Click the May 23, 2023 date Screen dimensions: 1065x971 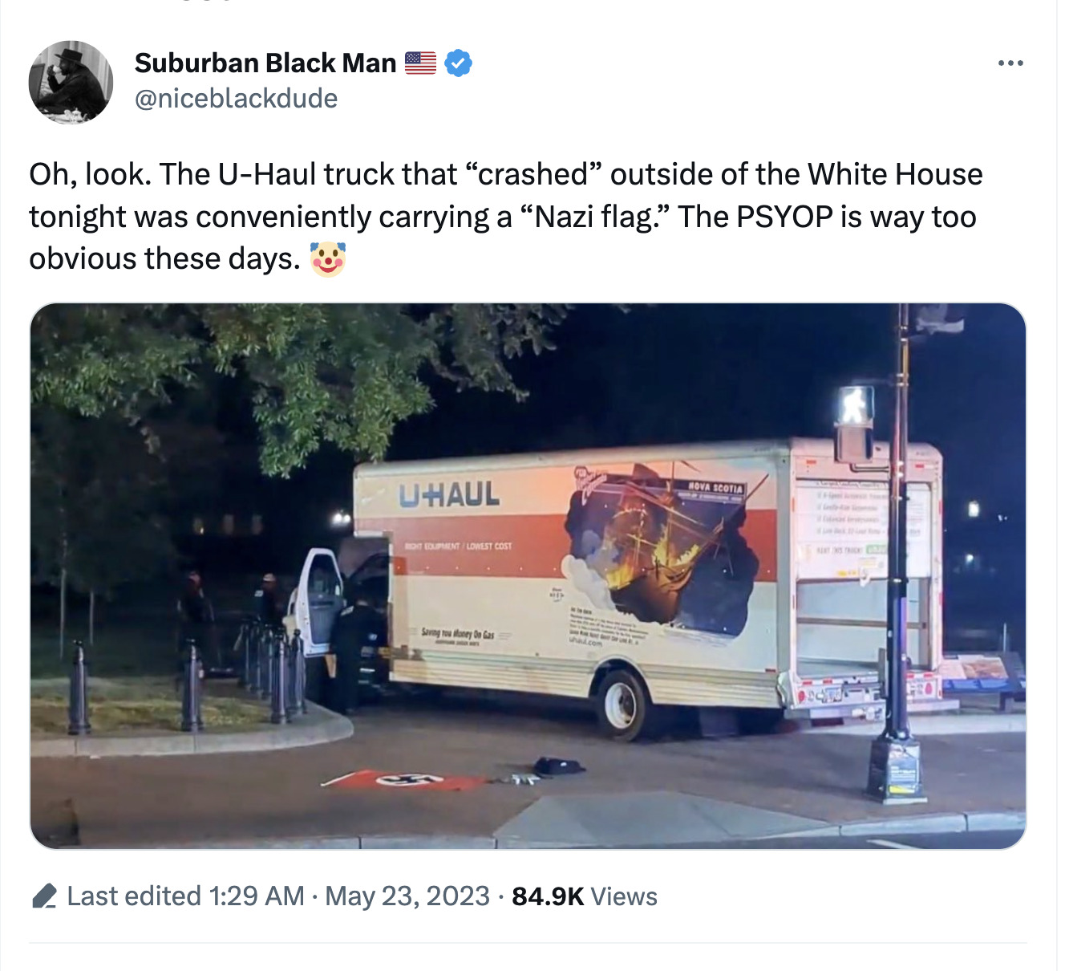[407, 896]
